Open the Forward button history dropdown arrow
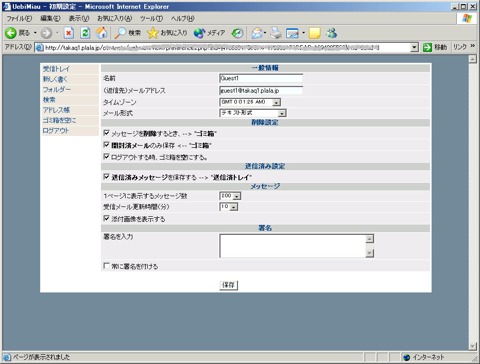The width and height of the screenshot is (480, 364). tap(57, 33)
